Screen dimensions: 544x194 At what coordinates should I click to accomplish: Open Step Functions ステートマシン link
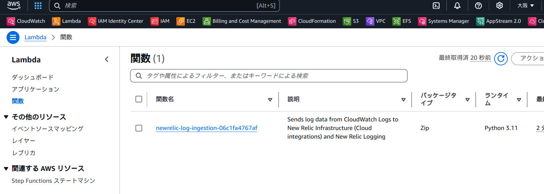(x=53, y=181)
